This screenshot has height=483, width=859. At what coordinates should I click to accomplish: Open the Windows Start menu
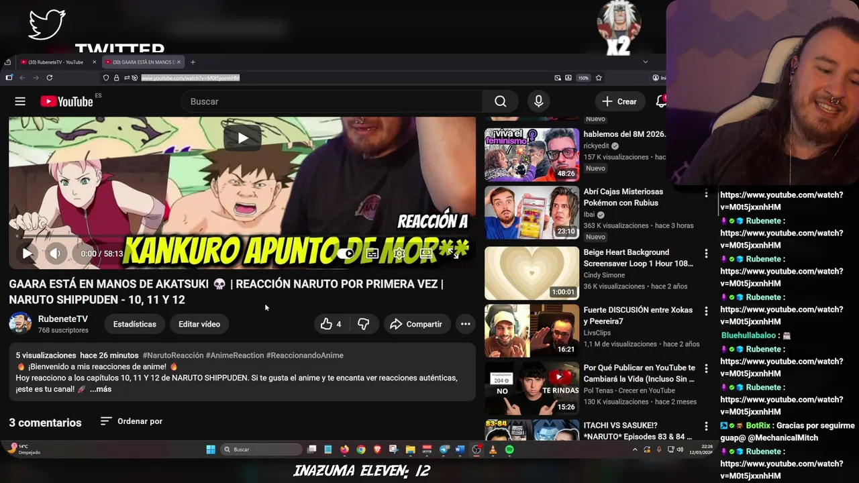211,449
